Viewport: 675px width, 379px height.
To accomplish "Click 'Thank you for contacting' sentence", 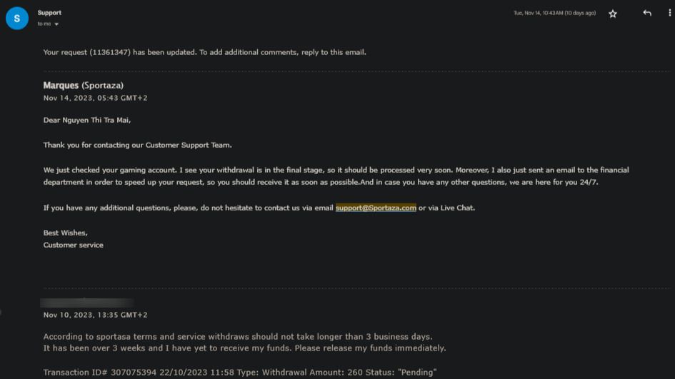I will click(137, 145).
